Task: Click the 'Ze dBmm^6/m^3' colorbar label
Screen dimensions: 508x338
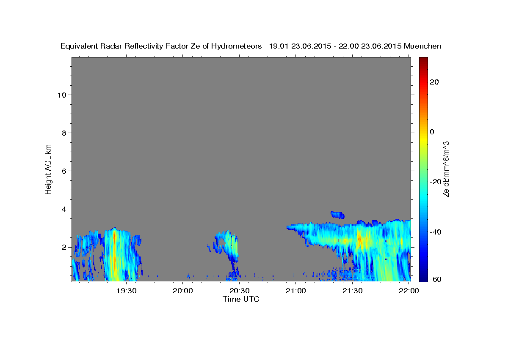Action: coord(446,169)
